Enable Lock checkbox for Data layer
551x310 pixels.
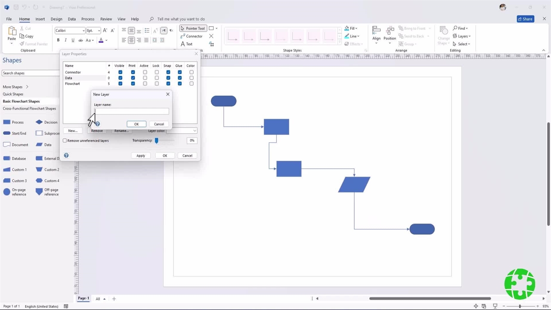pyautogui.click(x=157, y=78)
